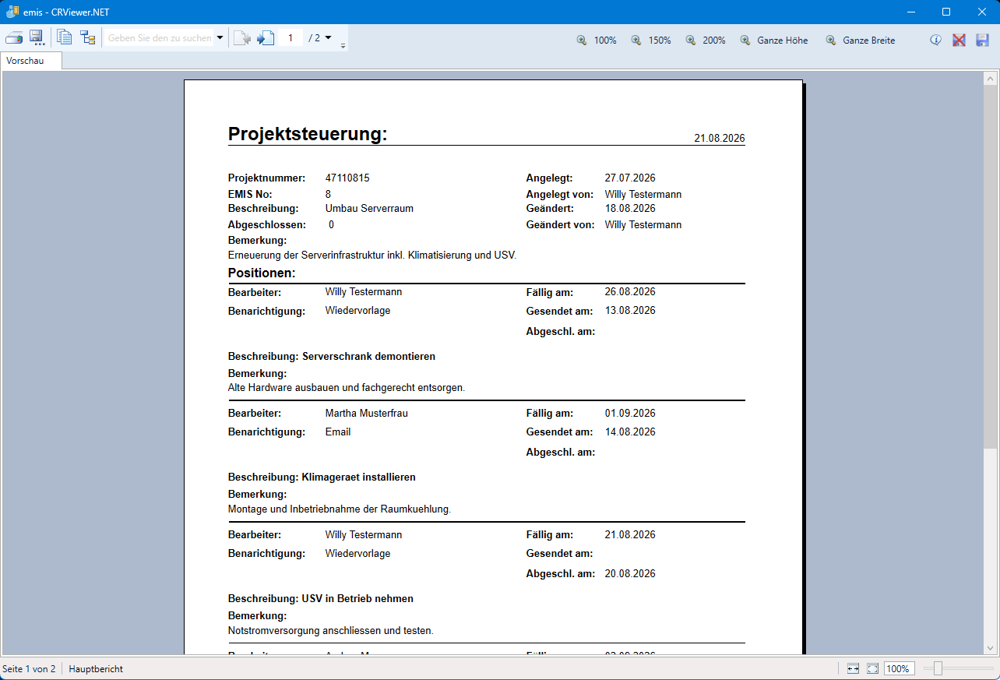The width and height of the screenshot is (1000, 680).
Task: Click the current page number field
Action: tap(290, 38)
